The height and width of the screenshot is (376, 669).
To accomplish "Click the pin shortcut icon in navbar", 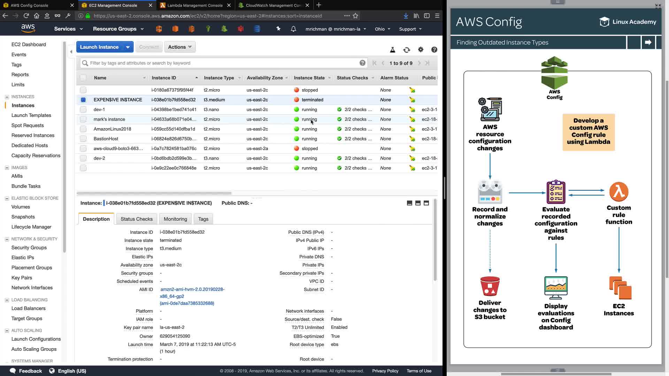I will pyautogui.click(x=278, y=29).
